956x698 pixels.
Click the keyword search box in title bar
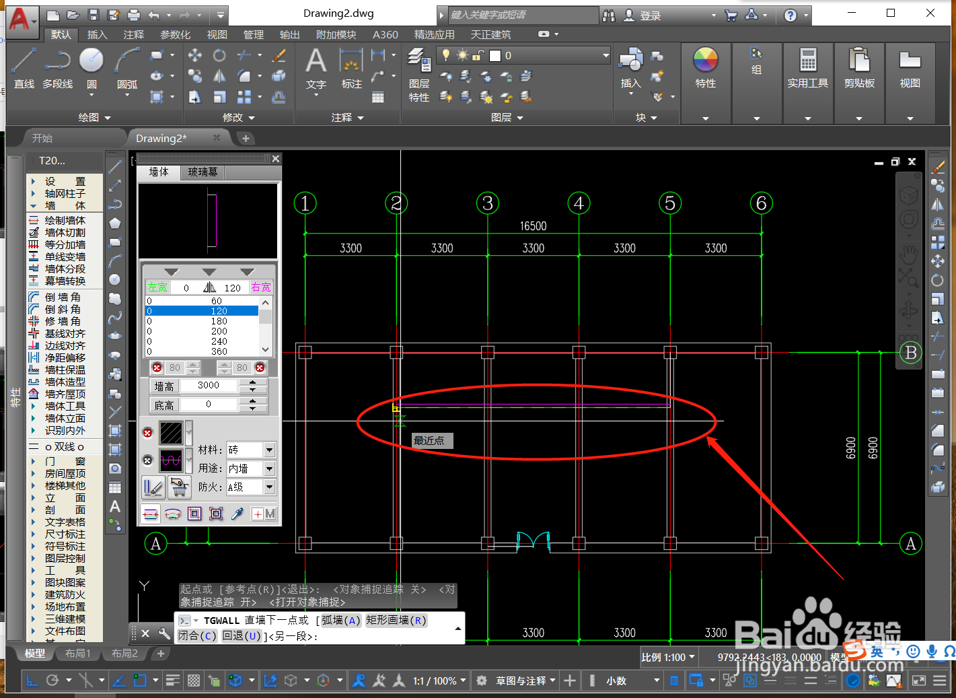[x=523, y=15]
